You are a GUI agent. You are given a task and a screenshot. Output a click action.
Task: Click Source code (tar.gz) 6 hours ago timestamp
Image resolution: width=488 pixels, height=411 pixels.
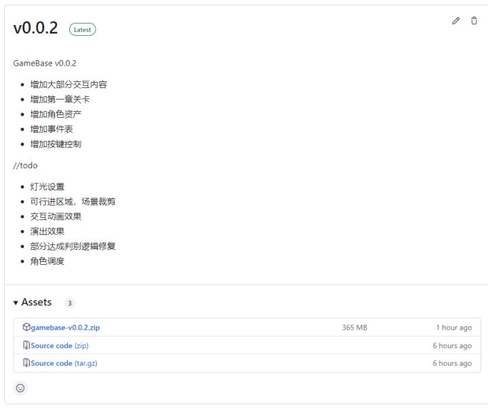tap(452, 363)
